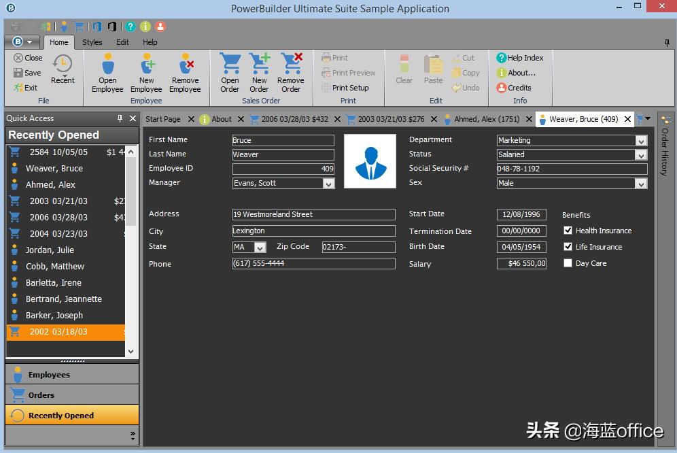Open Help Index from the Info group
677x453 pixels.
click(x=520, y=57)
